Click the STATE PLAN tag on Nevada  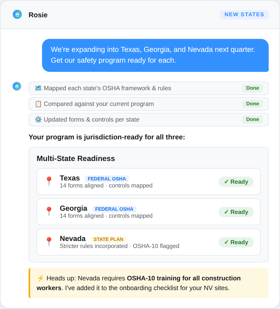coord(108,239)
